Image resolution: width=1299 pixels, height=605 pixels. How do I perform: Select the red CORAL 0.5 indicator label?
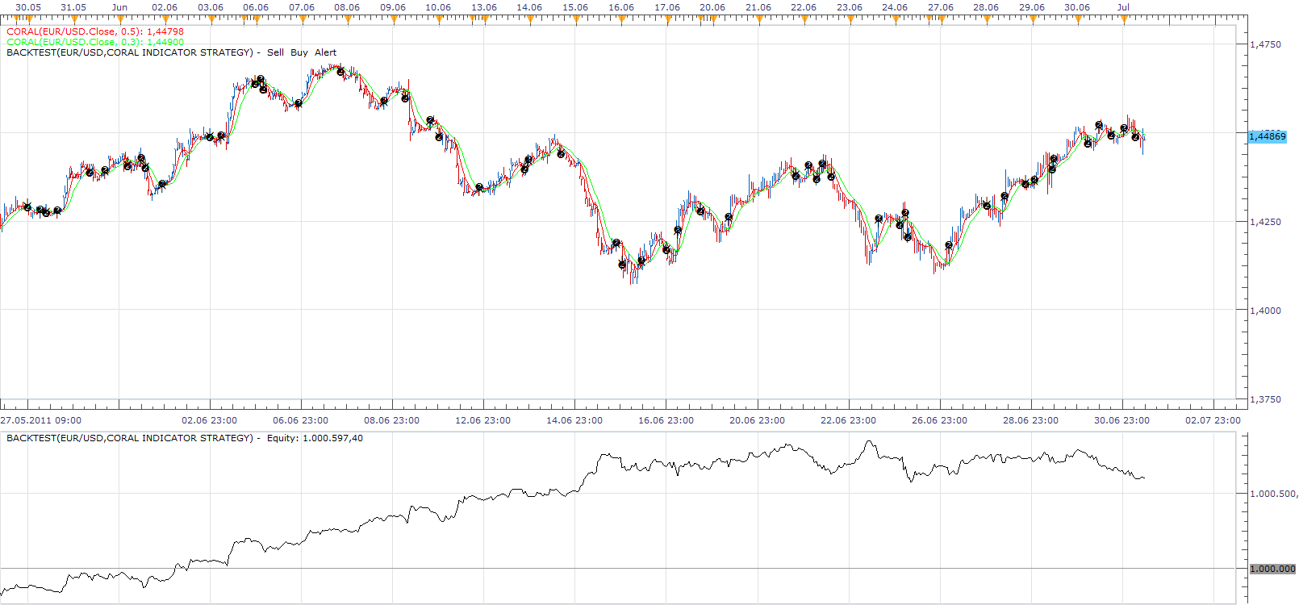pyautogui.click(x=95, y=31)
